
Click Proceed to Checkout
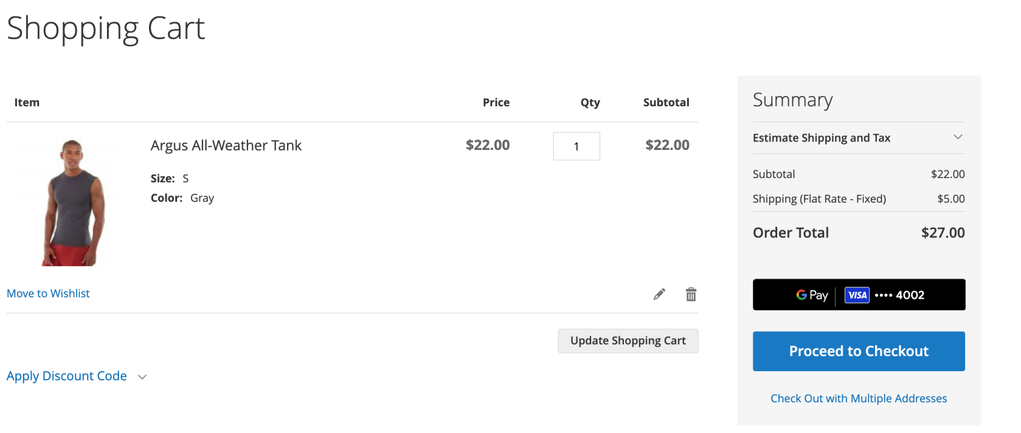tap(858, 351)
